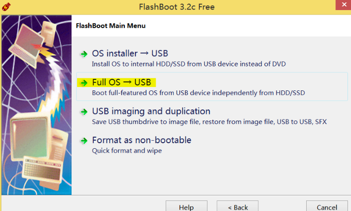Close the FlashBoot window with the X
This screenshot has width=351, height=211.
[x=343, y=5]
